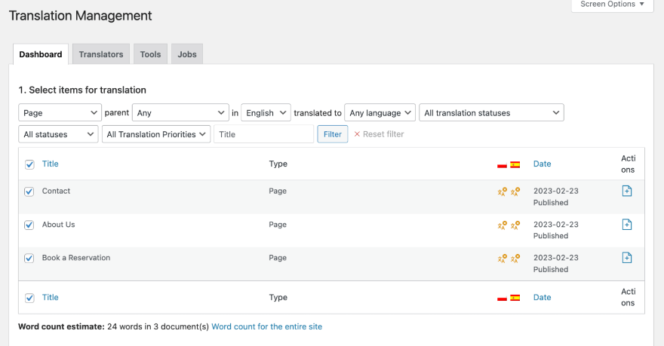Switch to the Translators tab
This screenshot has width=664, height=346.
101,54
